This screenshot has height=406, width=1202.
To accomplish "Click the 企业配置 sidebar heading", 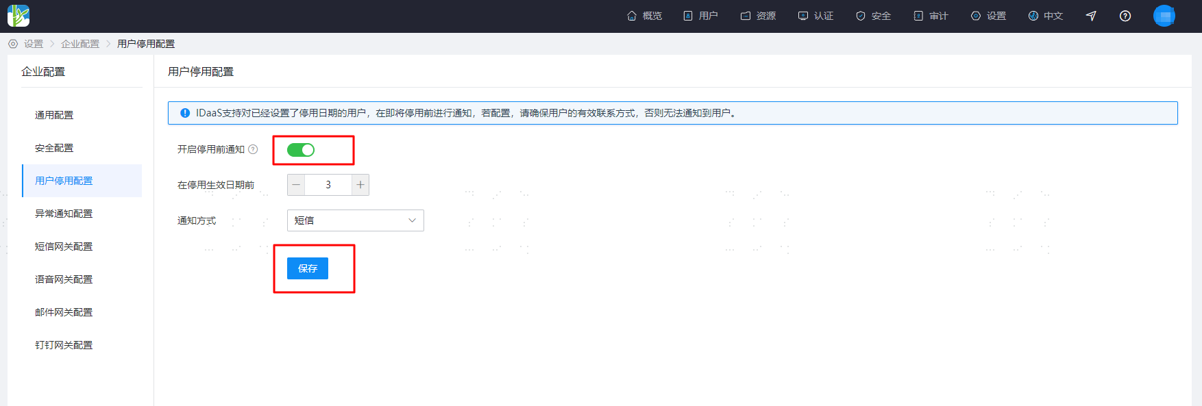I will (43, 72).
